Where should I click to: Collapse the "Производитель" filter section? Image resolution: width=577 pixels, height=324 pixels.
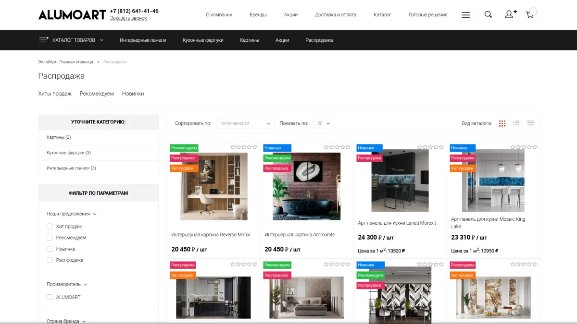click(67, 284)
